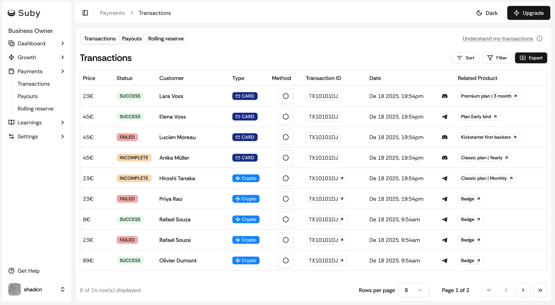
Task: Open the Rolling reserve tab
Action: coord(166,39)
